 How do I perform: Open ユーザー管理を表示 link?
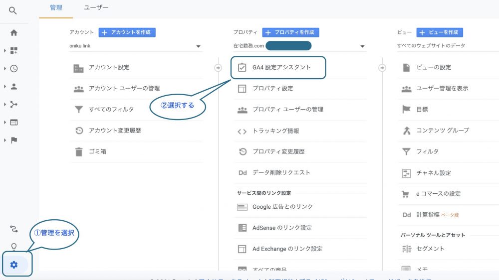442,88
